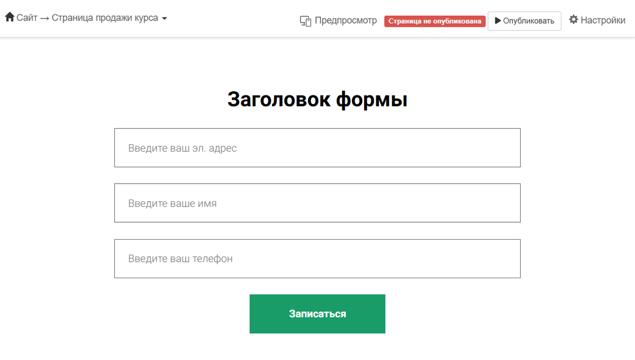Screen dimensions: 635x360
Task: Click the home icon beside Сайт
Action: click(x=10, y=17)
